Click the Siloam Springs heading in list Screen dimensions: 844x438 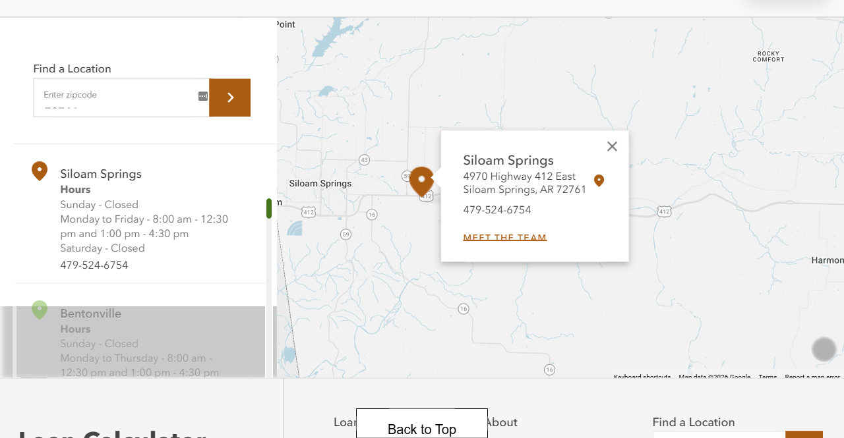pos(101,174)
